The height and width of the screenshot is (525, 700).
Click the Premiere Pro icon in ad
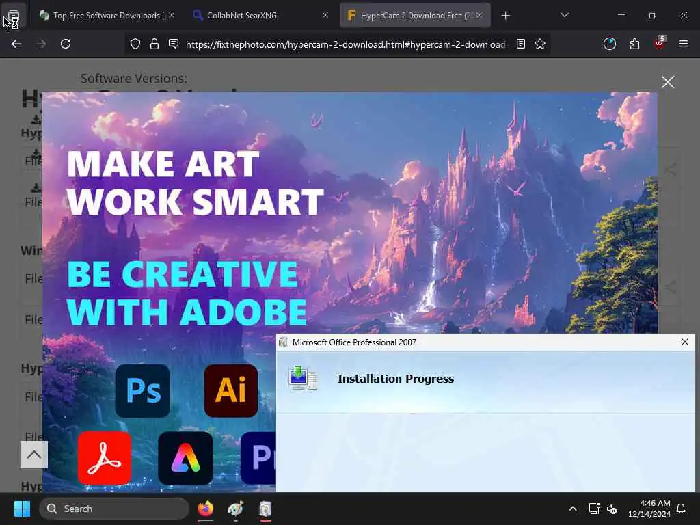pyautogui.click(x=258, y=458)
